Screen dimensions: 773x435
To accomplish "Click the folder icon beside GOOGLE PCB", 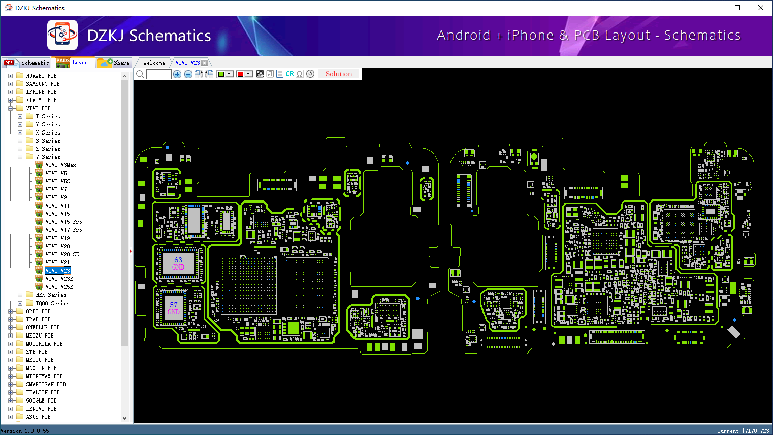I will [20, 400].
